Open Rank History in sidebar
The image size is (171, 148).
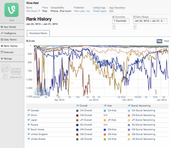[x=11, y=46]
